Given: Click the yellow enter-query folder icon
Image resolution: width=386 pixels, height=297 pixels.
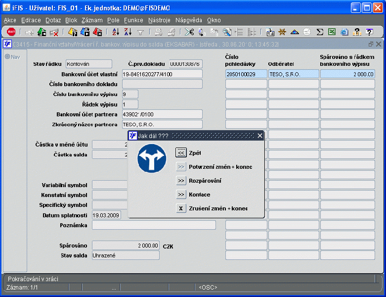Looking at the screenshot, I should [73, 32].
